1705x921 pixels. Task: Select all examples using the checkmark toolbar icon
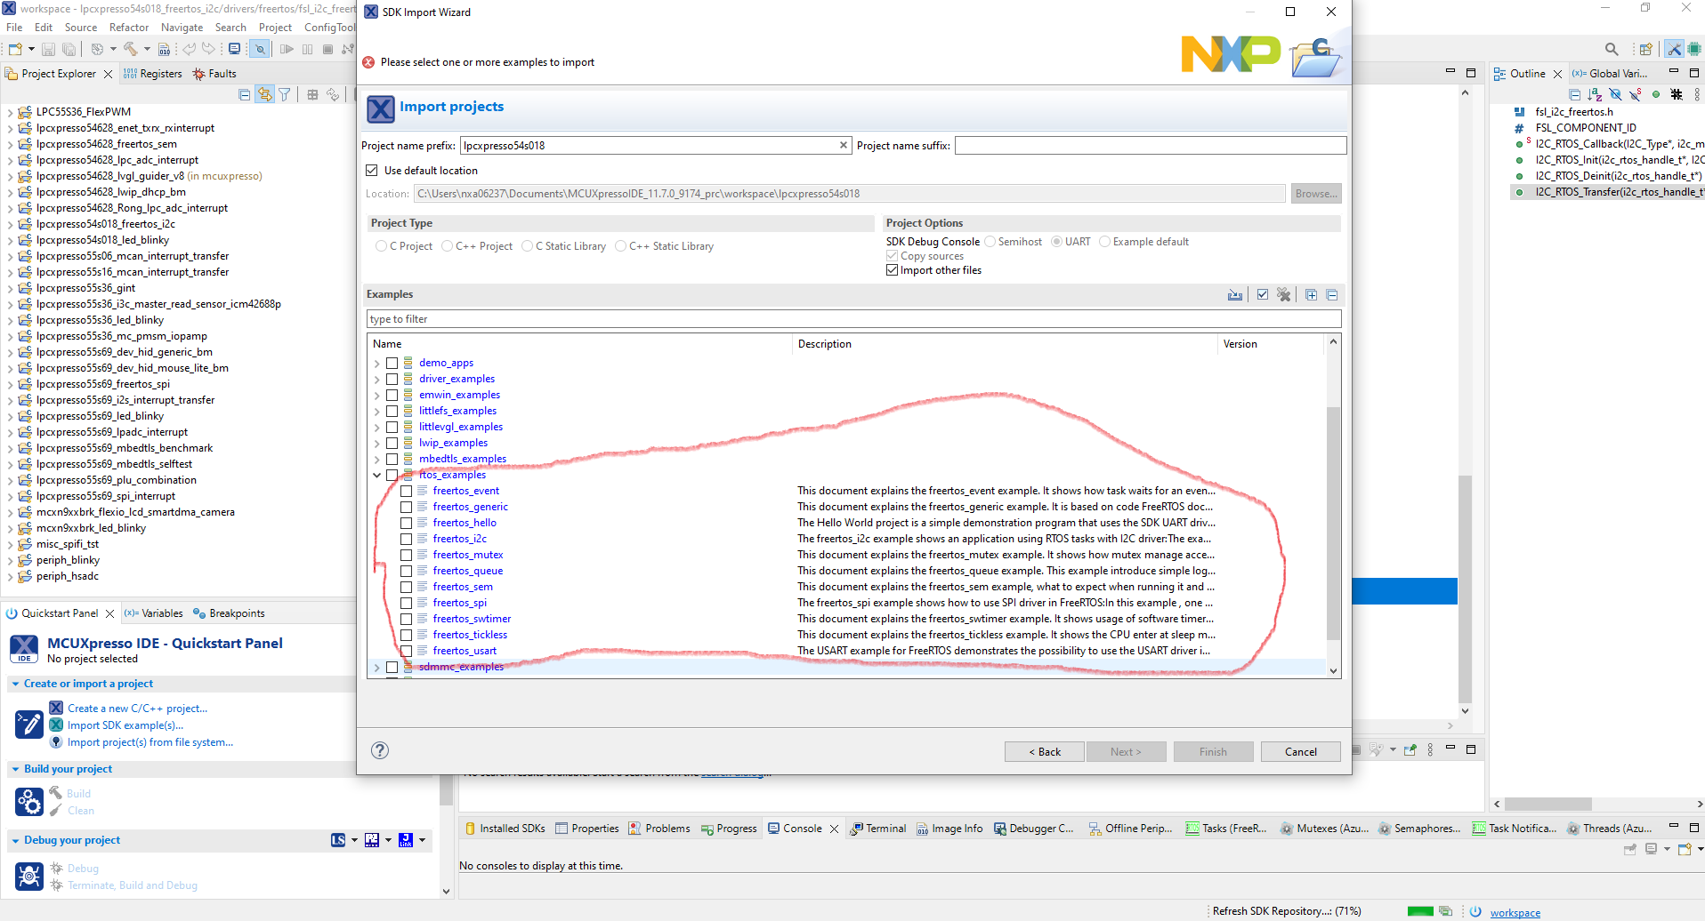[1263, 294]
